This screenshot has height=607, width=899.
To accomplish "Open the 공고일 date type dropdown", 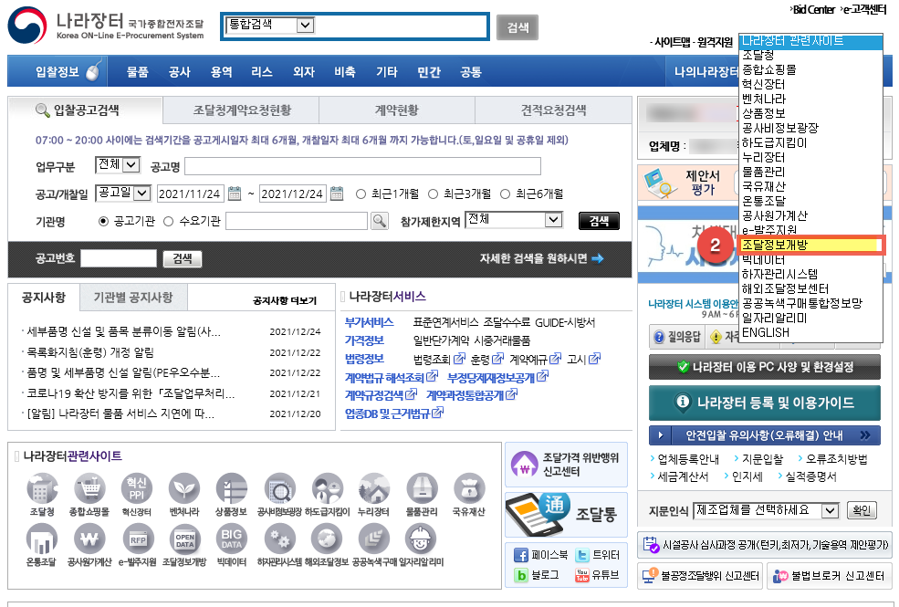I will (x=122, y=194).
